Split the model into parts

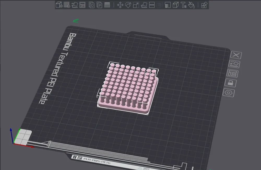[99, 5]
